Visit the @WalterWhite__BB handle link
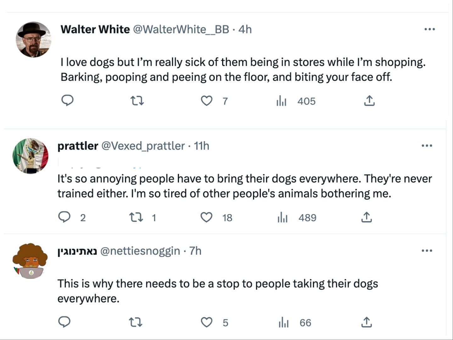 181,29
